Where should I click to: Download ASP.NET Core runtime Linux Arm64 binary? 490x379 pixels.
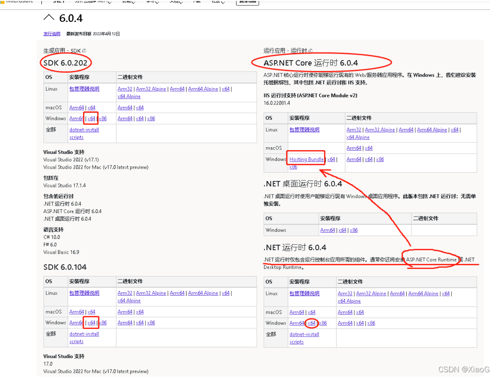(x=406, y=130)
